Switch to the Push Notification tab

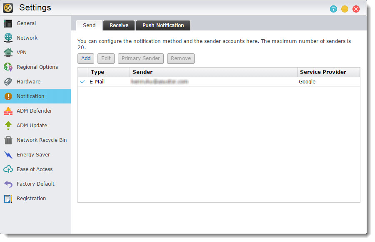click(x=163, y=25)
